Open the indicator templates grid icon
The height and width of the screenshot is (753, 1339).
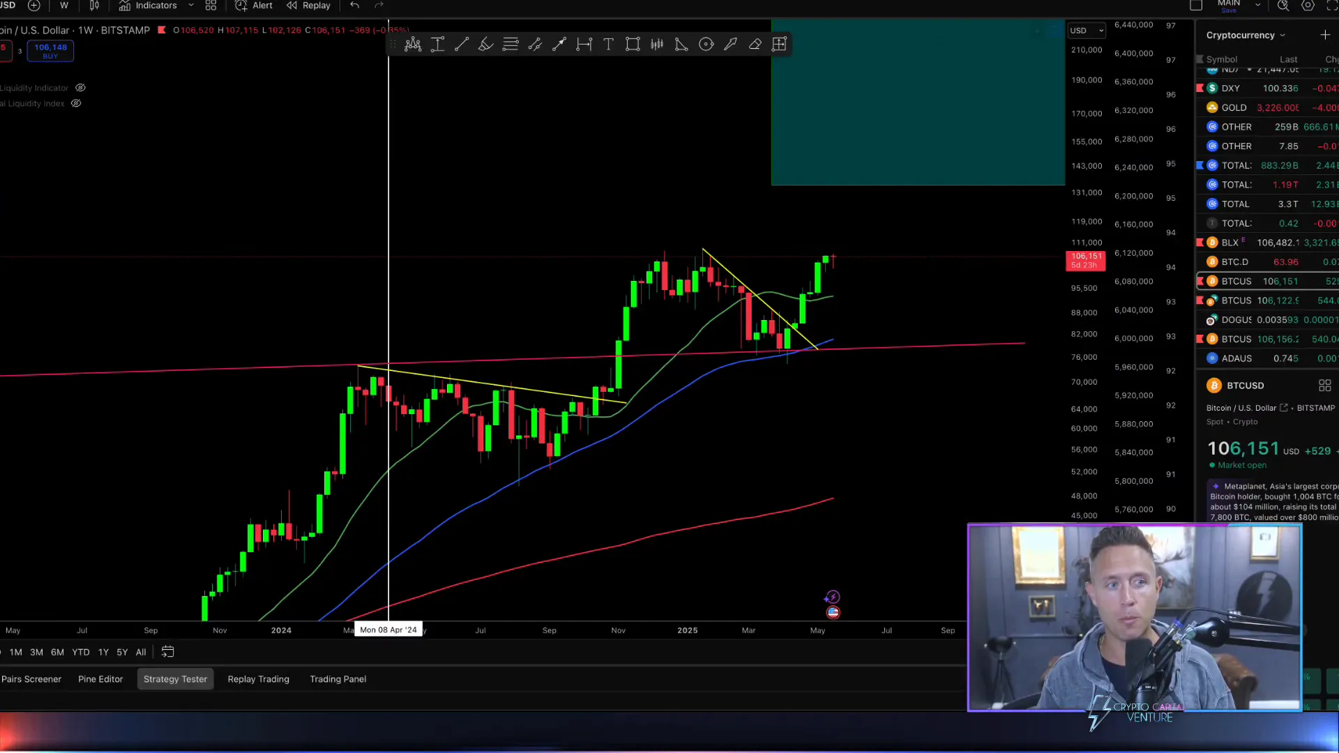click(211, 6)
